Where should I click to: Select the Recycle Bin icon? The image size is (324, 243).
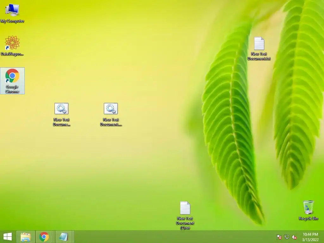pyautogui.click(x=308, y=210)
